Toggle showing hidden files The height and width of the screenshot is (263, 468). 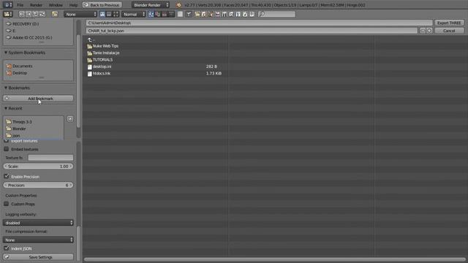click(x=181, y=14)
